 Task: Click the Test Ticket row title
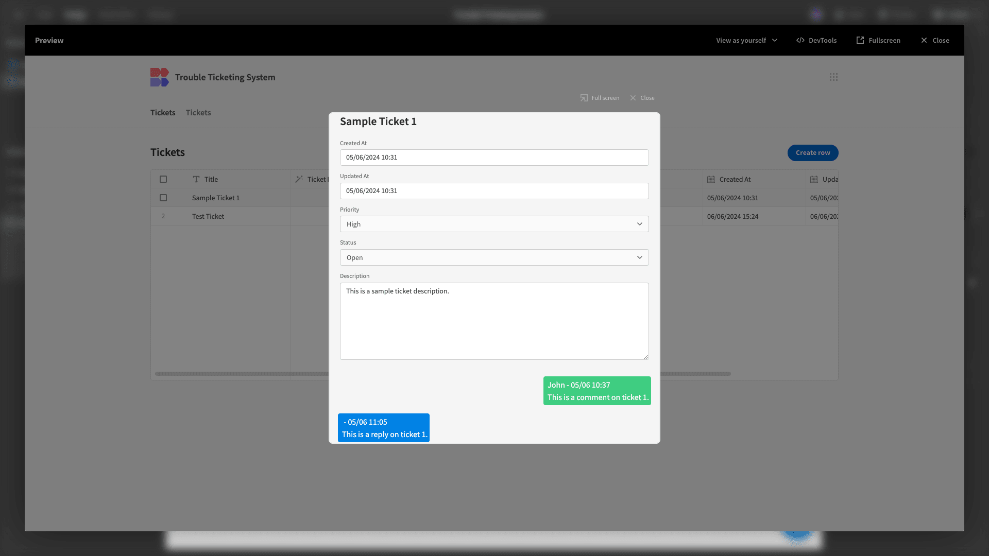point(208,216)
